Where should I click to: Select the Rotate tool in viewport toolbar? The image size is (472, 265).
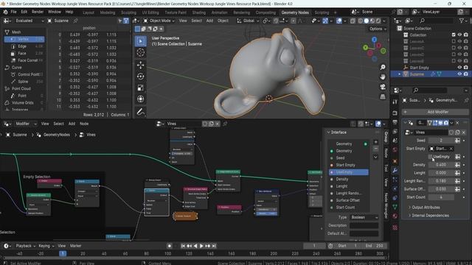tap(140, 77)
